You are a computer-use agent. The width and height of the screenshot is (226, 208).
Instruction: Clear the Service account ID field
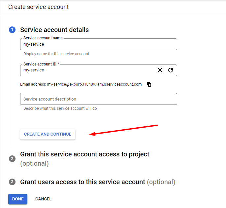tap(160, 70)
